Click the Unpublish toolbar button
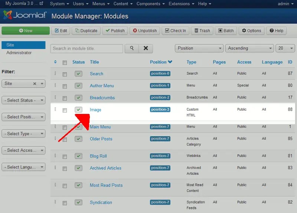The height and width of the screenshot is (213, 297). click(x=145, y=31)
